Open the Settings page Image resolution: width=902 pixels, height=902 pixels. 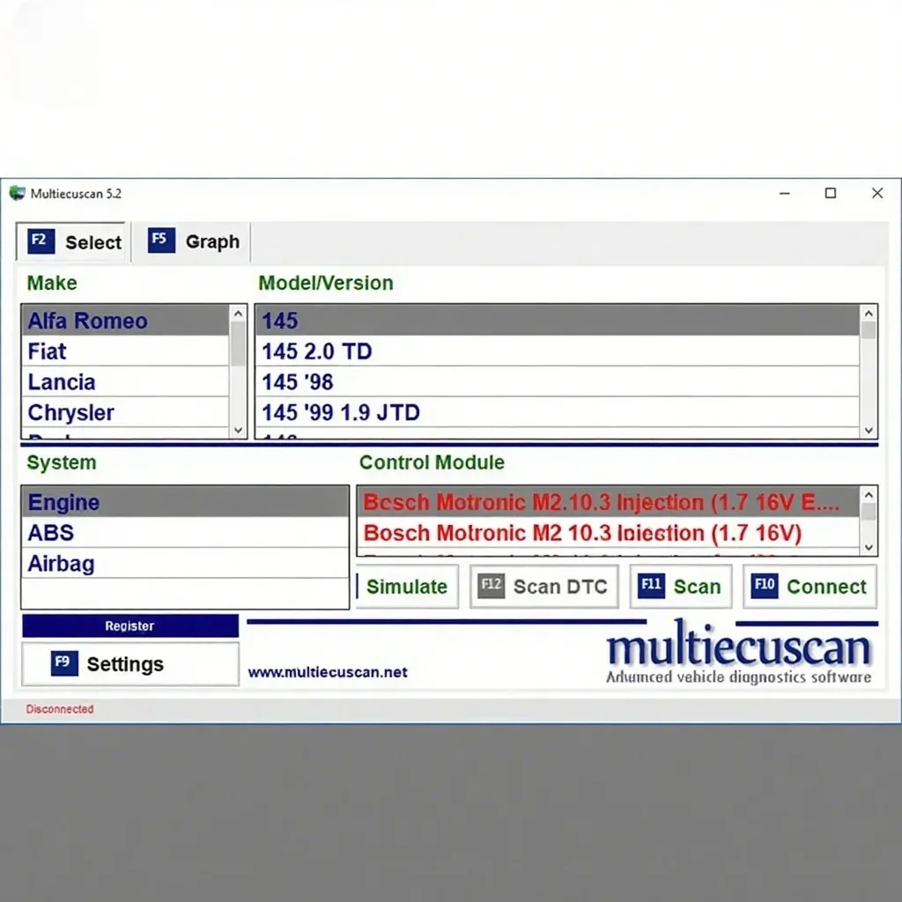(x=130, y=664)
